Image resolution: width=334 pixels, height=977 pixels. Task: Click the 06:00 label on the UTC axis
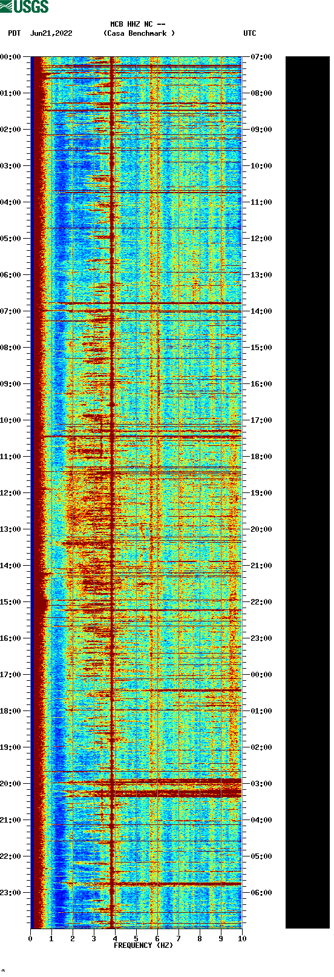[x=261, y=893]
